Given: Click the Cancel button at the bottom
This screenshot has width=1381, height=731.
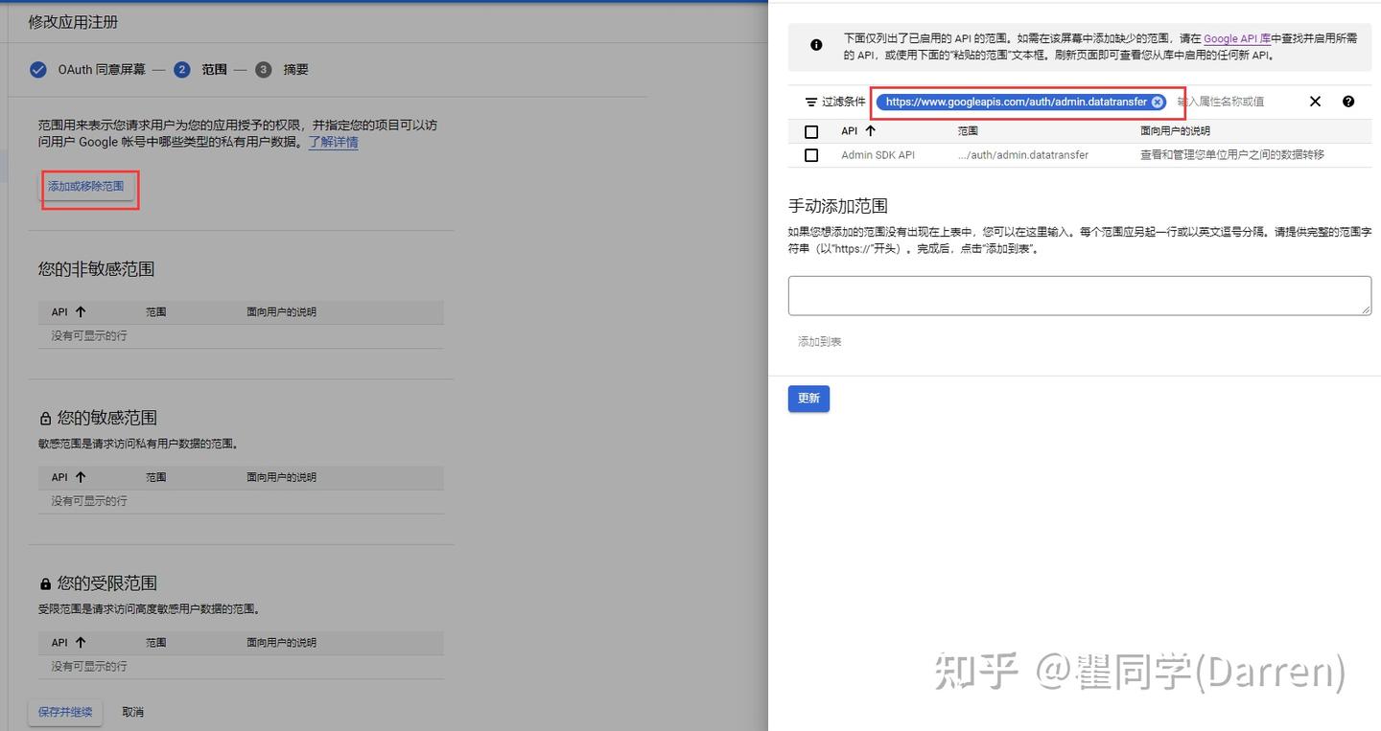Looking at the screenshot, I should pyautogui.click(x=133, y=712).
